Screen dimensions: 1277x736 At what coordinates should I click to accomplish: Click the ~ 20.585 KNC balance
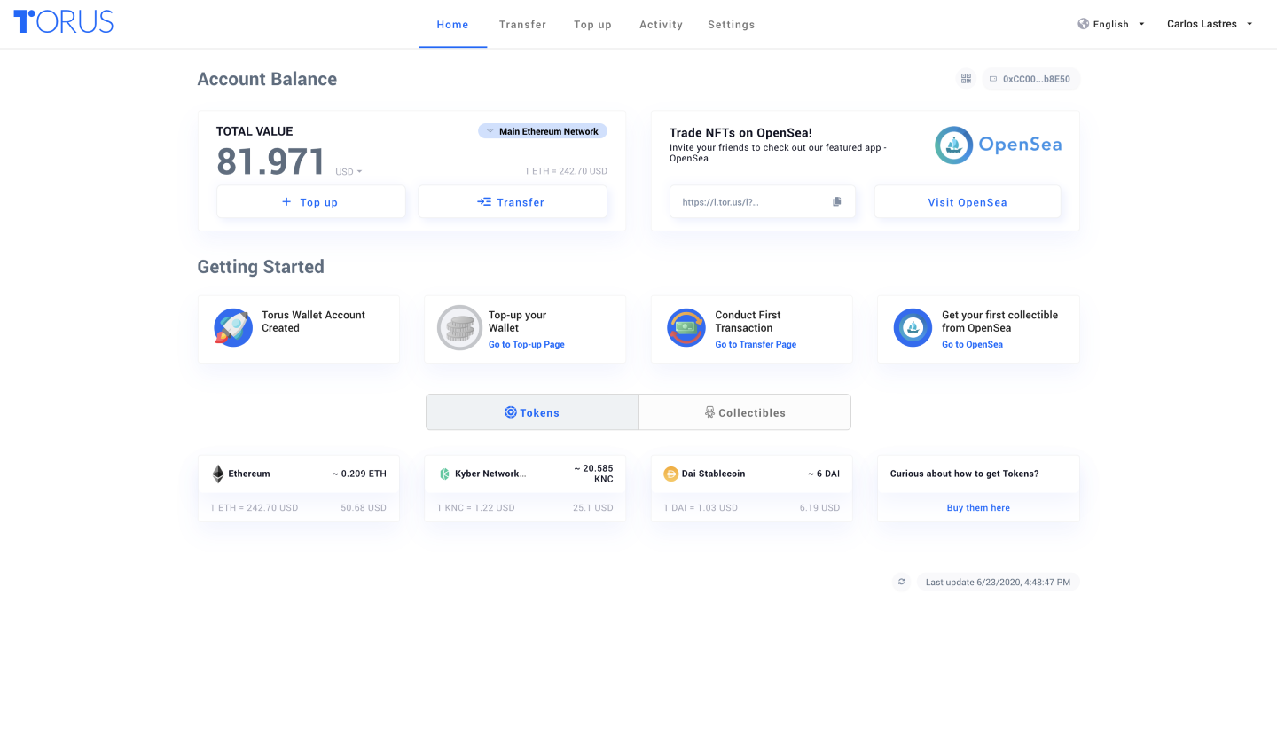point(593,473)
